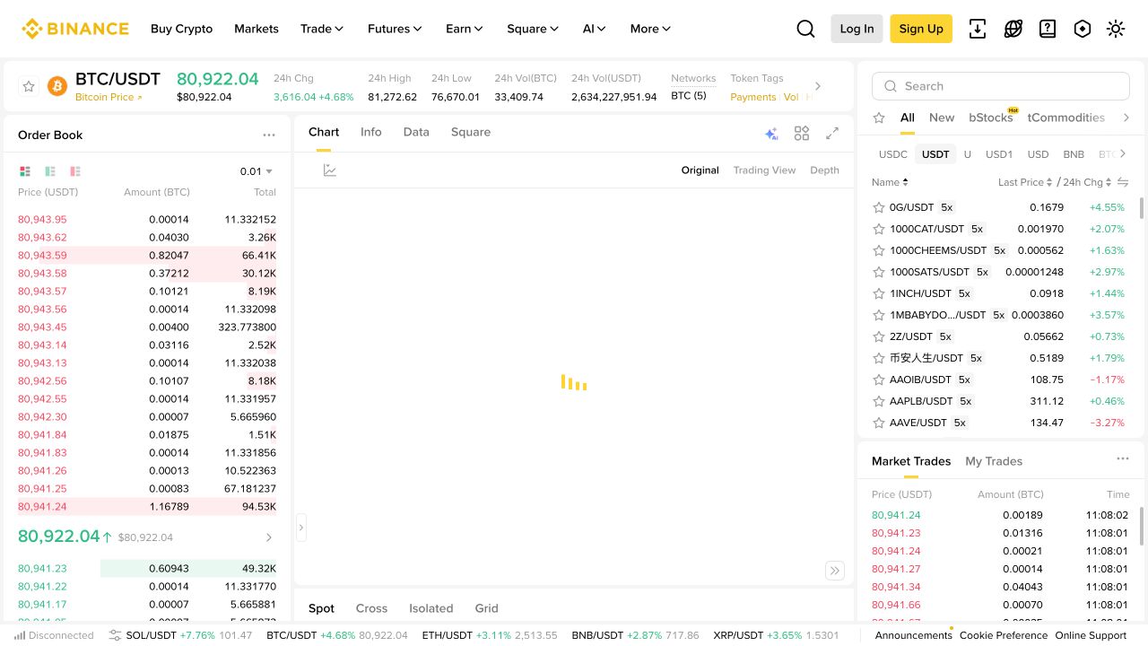Viewport: 1148px width, 646px height.
Task: Click the download app icon
Action: coord(978,29)
